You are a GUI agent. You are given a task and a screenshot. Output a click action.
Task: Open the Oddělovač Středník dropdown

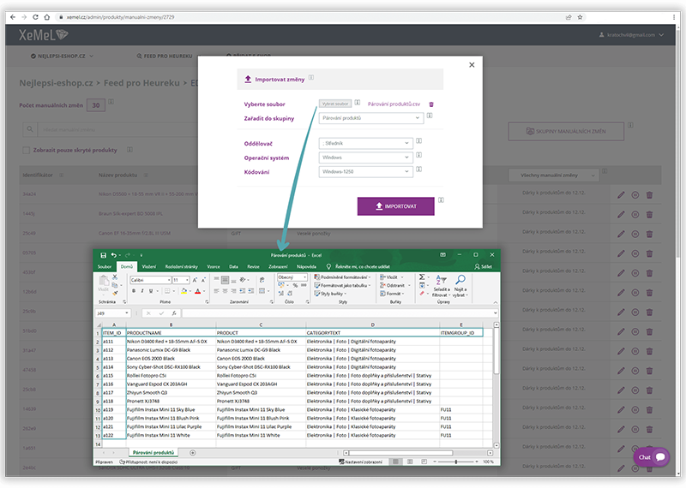click(366, 143)
